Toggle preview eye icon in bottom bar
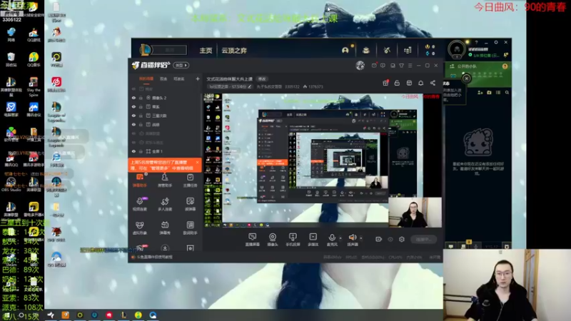The height and width of the screenshot is (321, 571). (x=390, y=239)
